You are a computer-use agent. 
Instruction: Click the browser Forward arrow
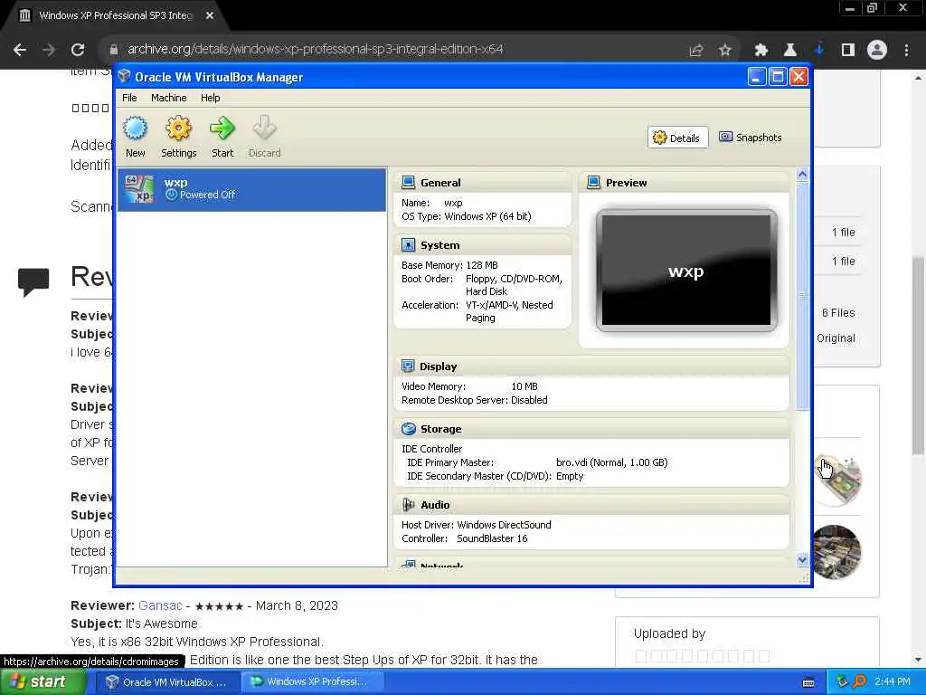[49, 50]
